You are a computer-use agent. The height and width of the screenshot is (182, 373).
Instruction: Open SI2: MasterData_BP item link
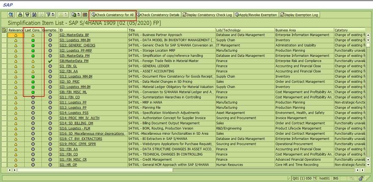click(x=74, y=35)
